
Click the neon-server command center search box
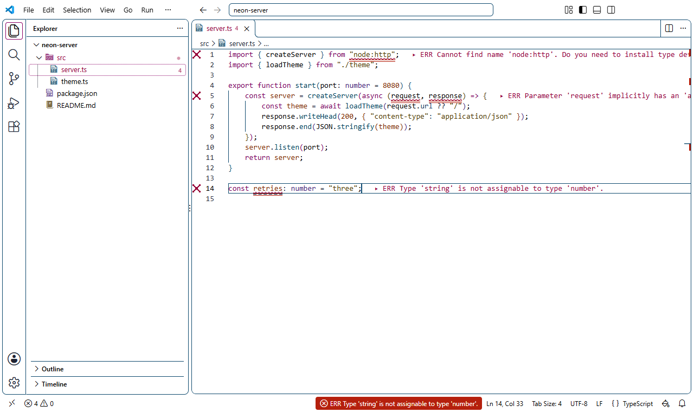[x=361, y=10]
